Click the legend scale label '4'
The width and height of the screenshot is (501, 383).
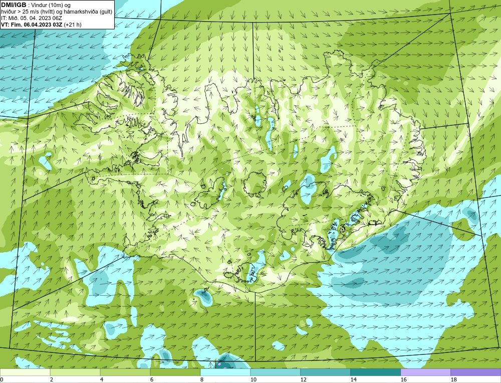click(x=102, y=379)
